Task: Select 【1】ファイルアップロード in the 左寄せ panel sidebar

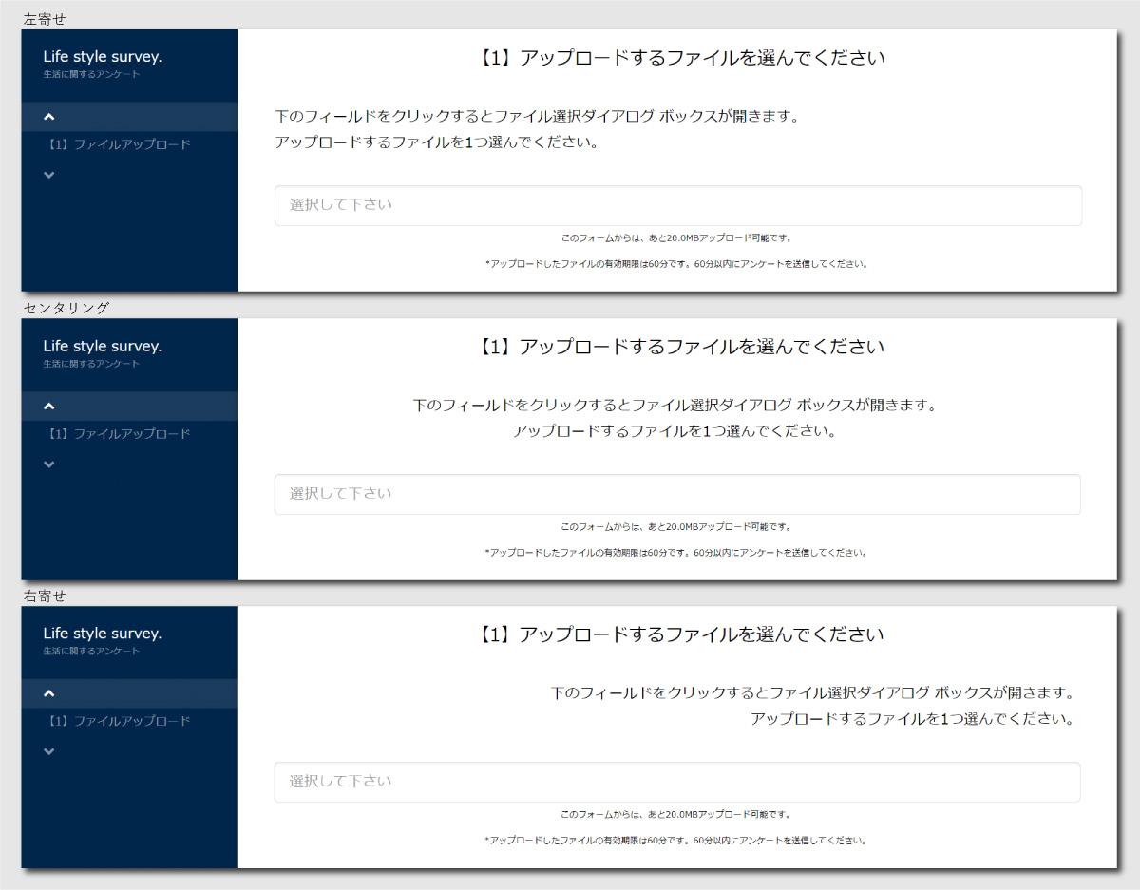Action: [x=119, y=144]
